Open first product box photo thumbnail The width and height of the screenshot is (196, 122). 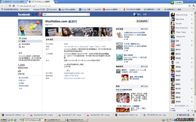pyautogui.click(x=52, y=32)
